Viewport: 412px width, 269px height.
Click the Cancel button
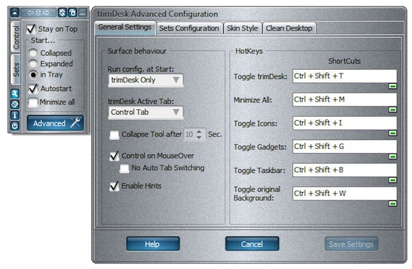(x=252, y=244)
